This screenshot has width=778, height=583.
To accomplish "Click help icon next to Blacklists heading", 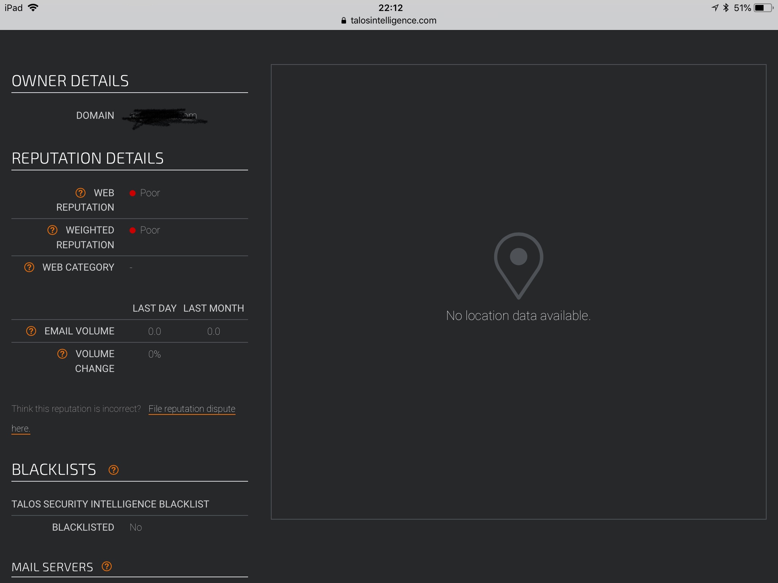I will (x=114, y=470).
